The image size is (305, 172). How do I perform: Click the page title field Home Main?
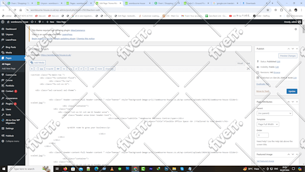[x=140, y=49]
